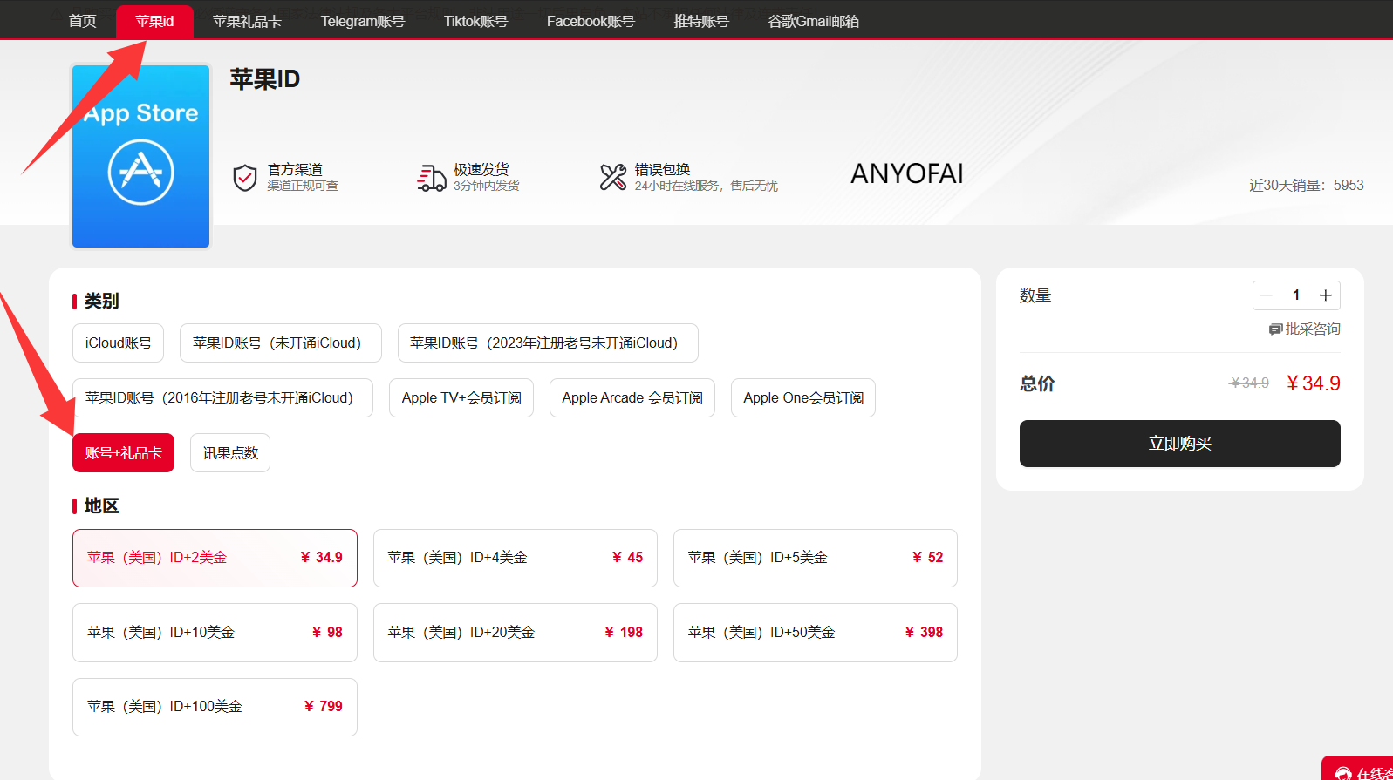The height and width of the screenshot is (780, 1393).
Task: Click the 官方渠道 shield icon
Action: click(x=245, y=177)
